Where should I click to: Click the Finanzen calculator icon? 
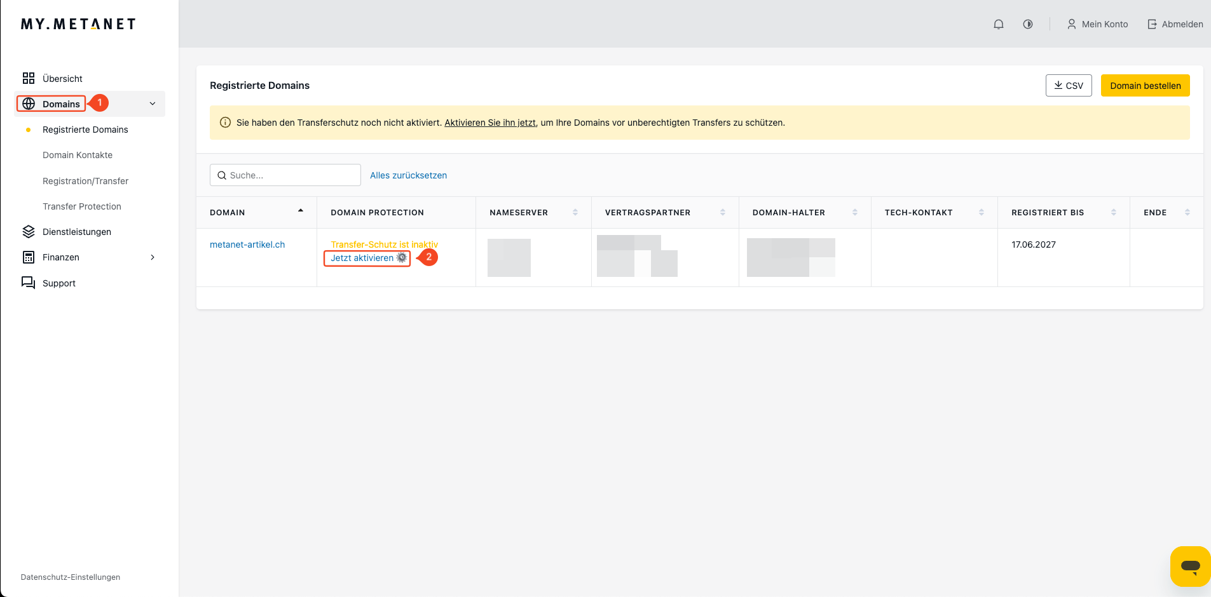29,257
